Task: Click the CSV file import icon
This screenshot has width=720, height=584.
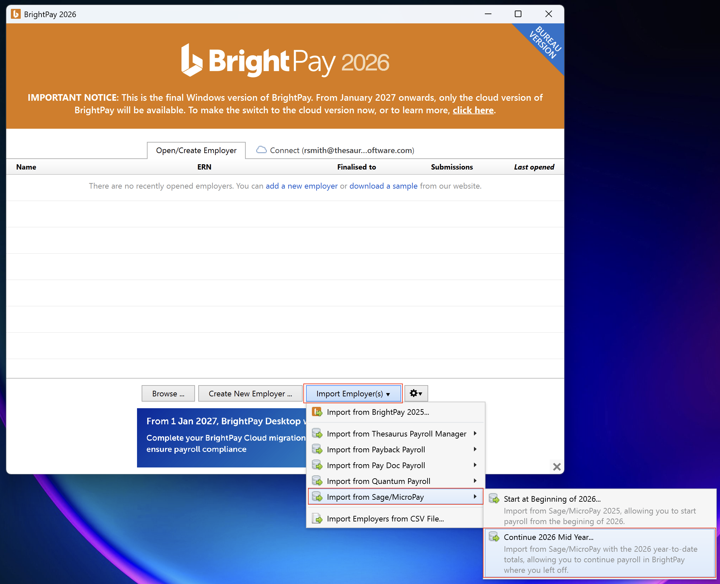Action: click(x=317, y=519)
